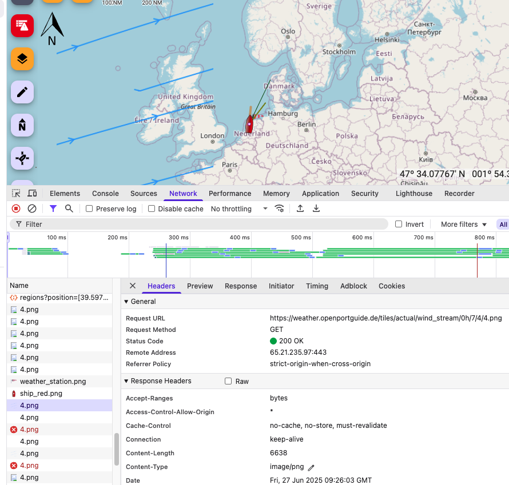The image size is (509, 485).
Task: Click the red alerts panel icon
Action: point(22,26)
